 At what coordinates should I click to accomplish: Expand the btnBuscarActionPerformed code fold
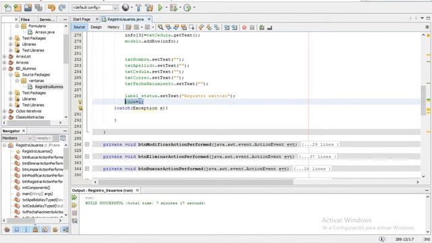(87, 169)
